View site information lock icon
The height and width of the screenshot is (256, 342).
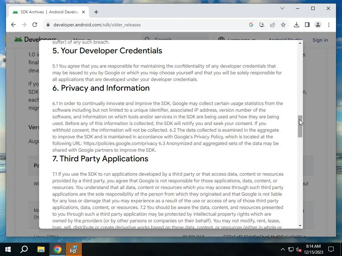(x=48, y=25)
